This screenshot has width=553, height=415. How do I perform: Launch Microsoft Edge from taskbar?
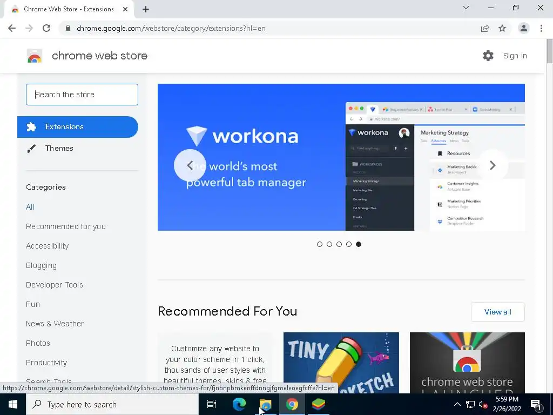pos(239,404)
